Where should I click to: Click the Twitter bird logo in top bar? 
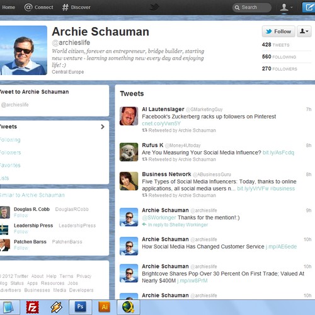(x=155, y=7)
